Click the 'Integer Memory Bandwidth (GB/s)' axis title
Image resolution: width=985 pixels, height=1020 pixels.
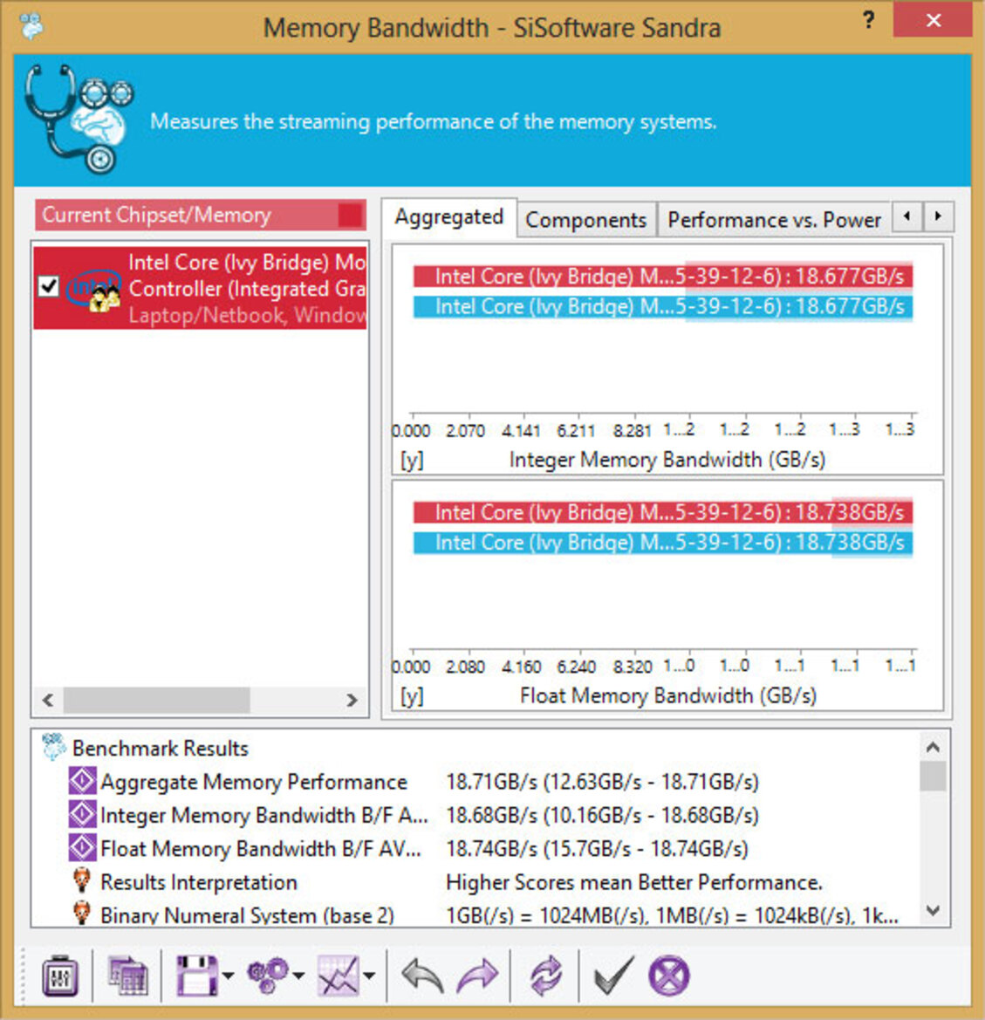click(667, 460)
